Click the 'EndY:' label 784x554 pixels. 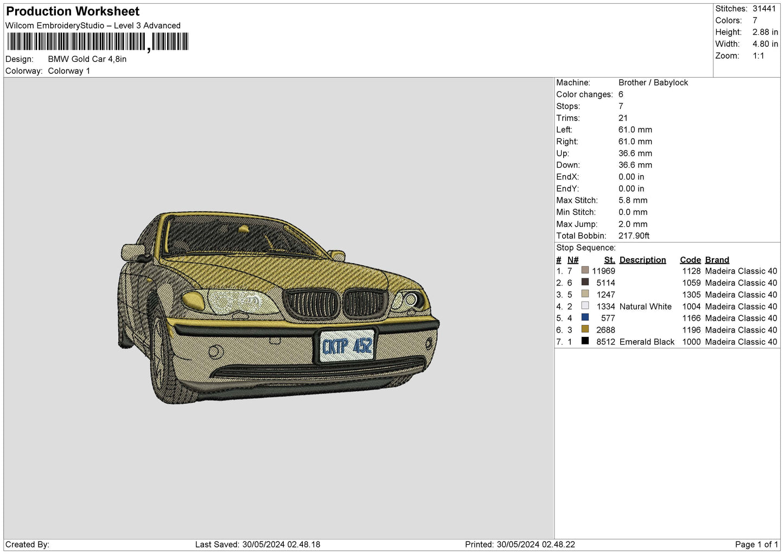(568, 189)
